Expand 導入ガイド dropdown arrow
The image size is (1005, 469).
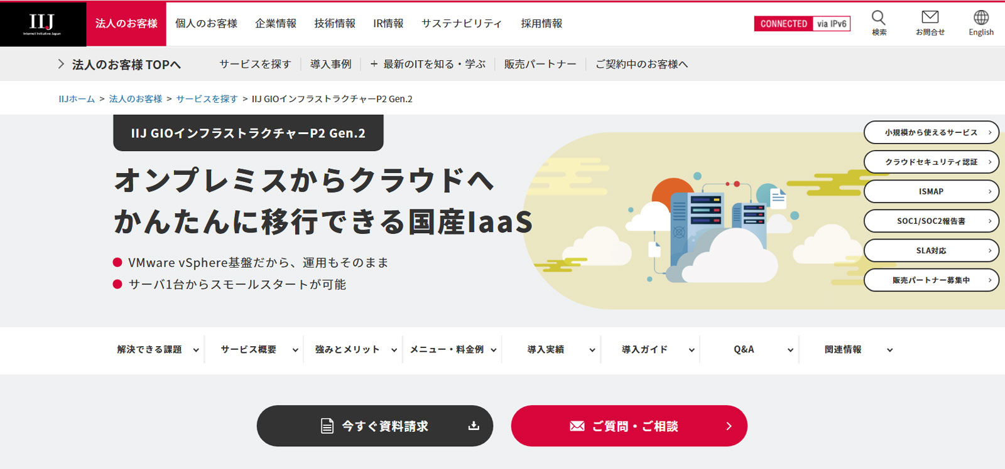pos(692,350)
